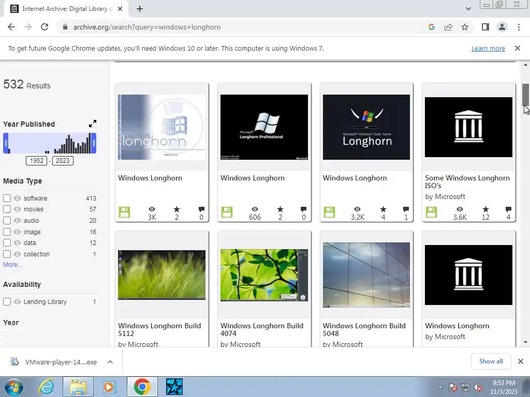Open the Build 4074 green leaves thumbnail
Viewport: 530px width, 397px height.
coord(264,275)
